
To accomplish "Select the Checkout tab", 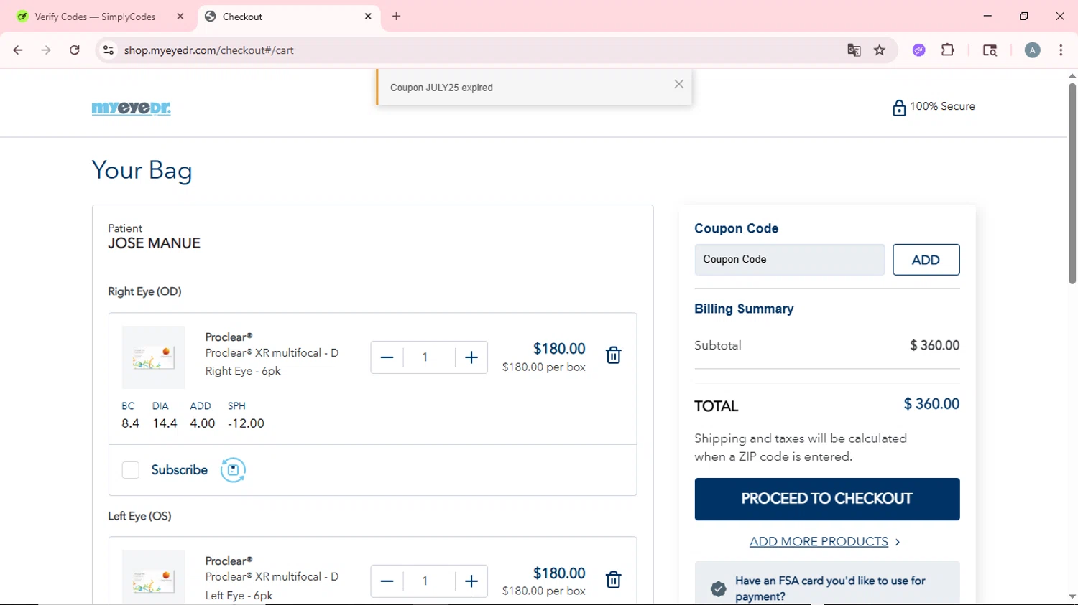I will point(289,17).
